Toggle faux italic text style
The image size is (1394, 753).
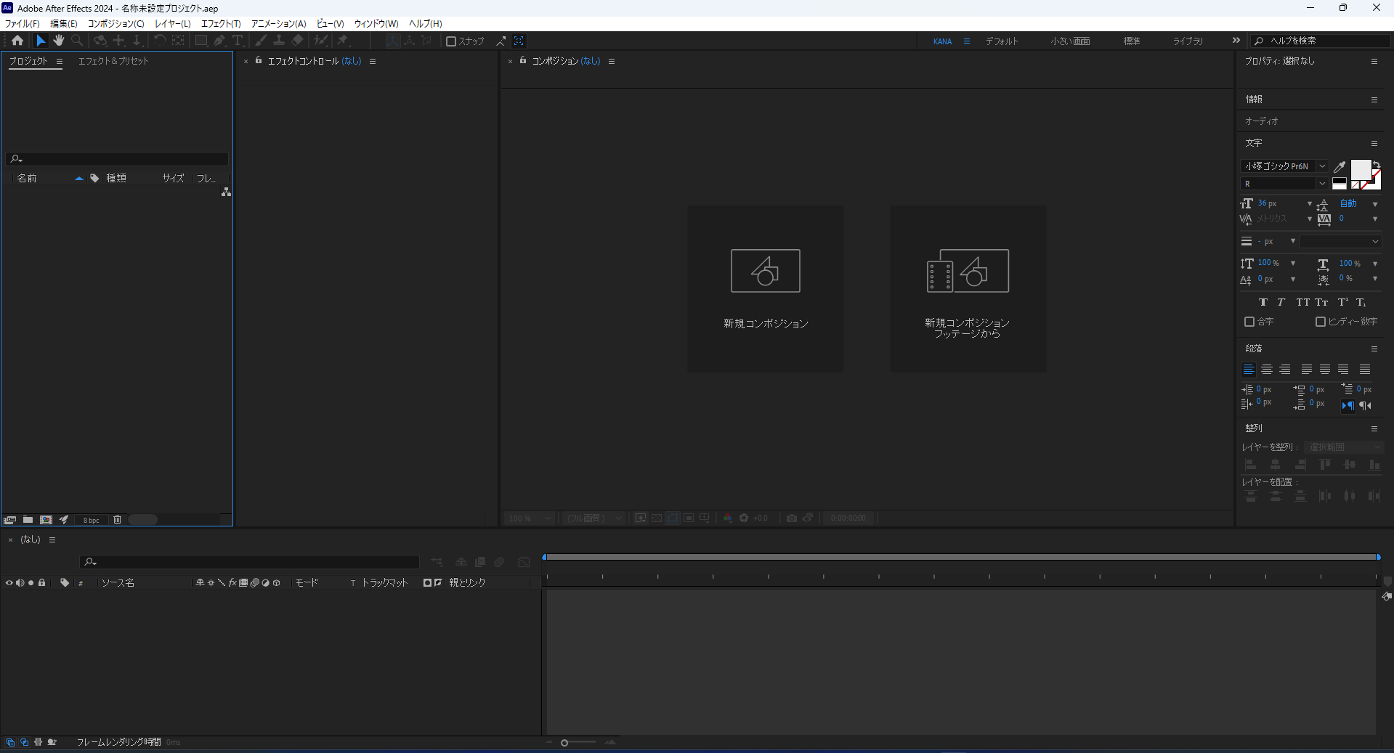click(x=1281, y=302)
